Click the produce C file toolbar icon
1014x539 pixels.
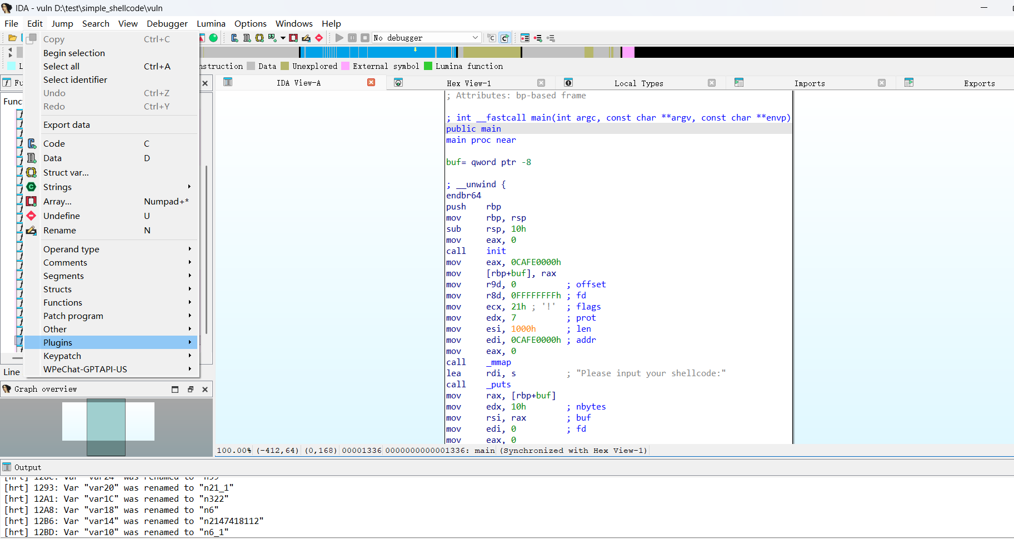(x=492, y=38)
